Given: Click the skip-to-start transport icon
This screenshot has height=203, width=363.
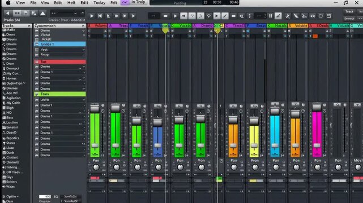Looking at the screenshot, I should click(x=100, y=16).
